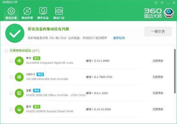Click the 兼容 badge next to USB3.0
The image size is (177, 124).
coord(40,74)
